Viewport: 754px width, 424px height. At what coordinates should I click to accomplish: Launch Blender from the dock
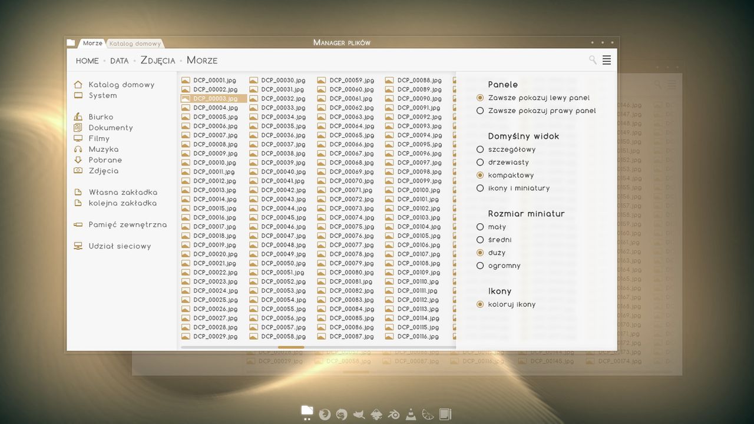tap(393, 415)
